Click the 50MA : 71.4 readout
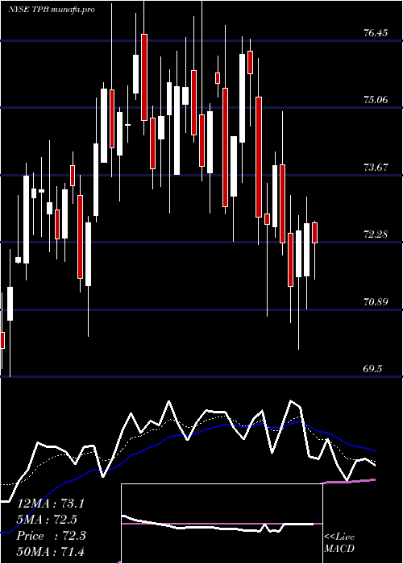 tap(51, 552)
